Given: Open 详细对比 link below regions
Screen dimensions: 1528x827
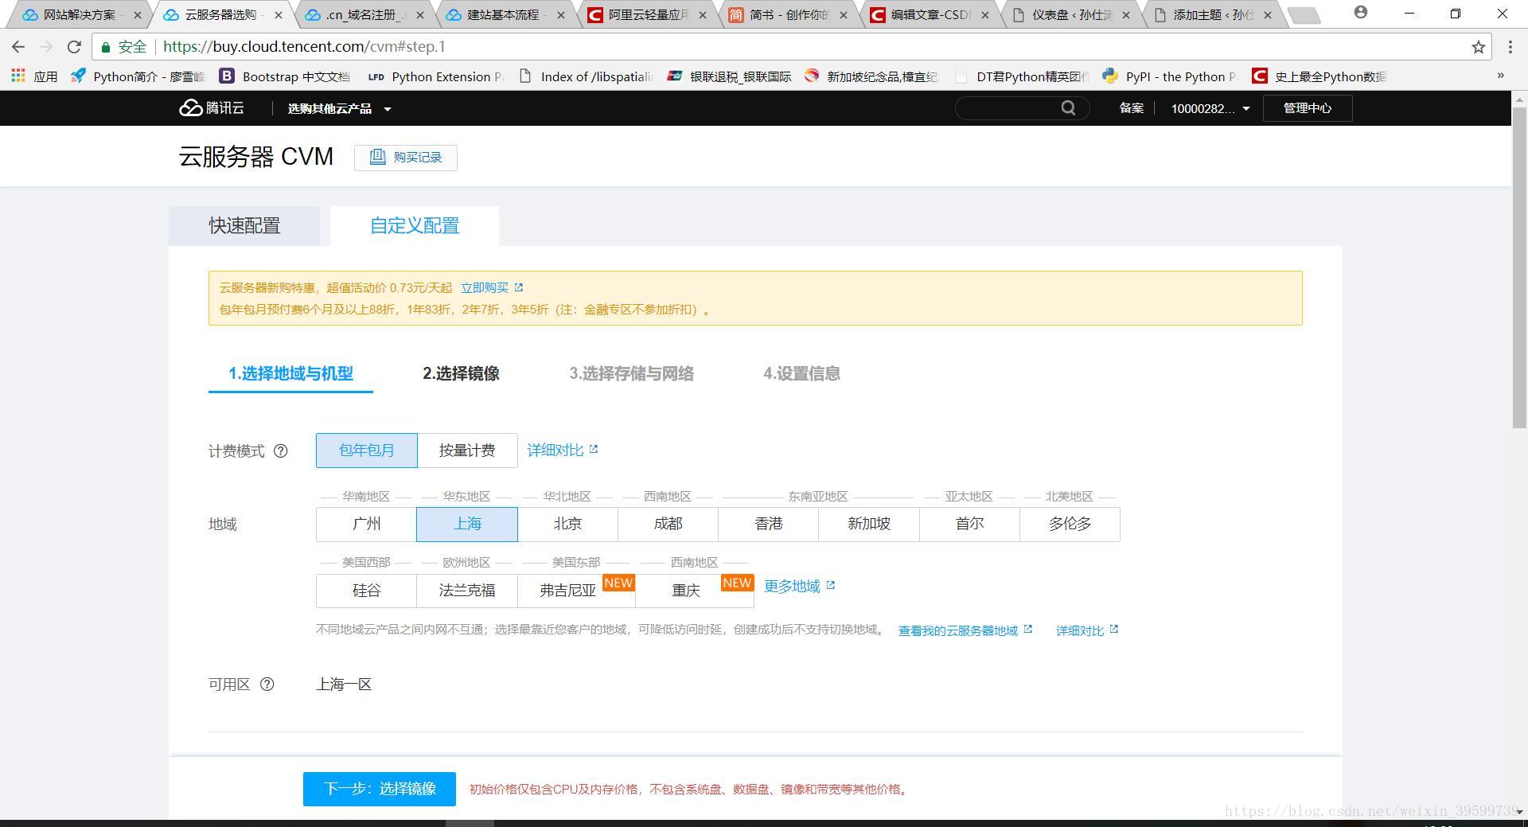Looking at the screenshot, I should pos(1086,630).
